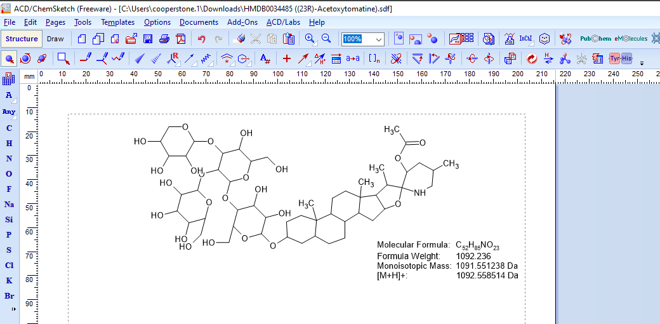Viewport: 660px width, 324px height.
Task: Open the ACD/Labs menu
Action: pos(283,22)
